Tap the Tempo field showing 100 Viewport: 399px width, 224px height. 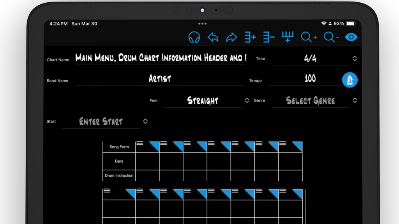point(310,79)
